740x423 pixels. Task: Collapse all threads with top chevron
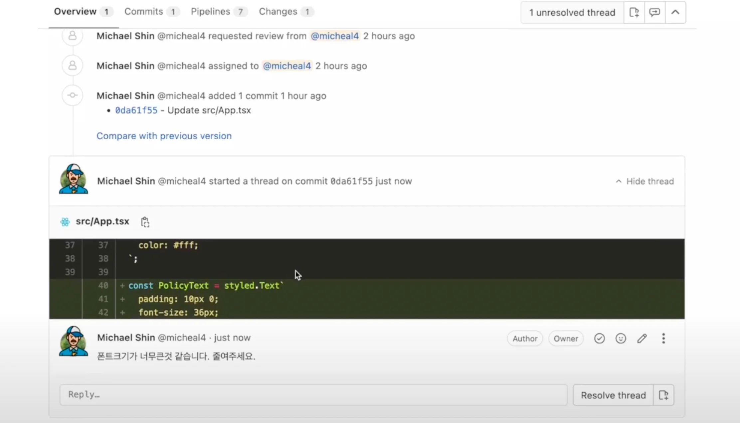coord(675,13)
